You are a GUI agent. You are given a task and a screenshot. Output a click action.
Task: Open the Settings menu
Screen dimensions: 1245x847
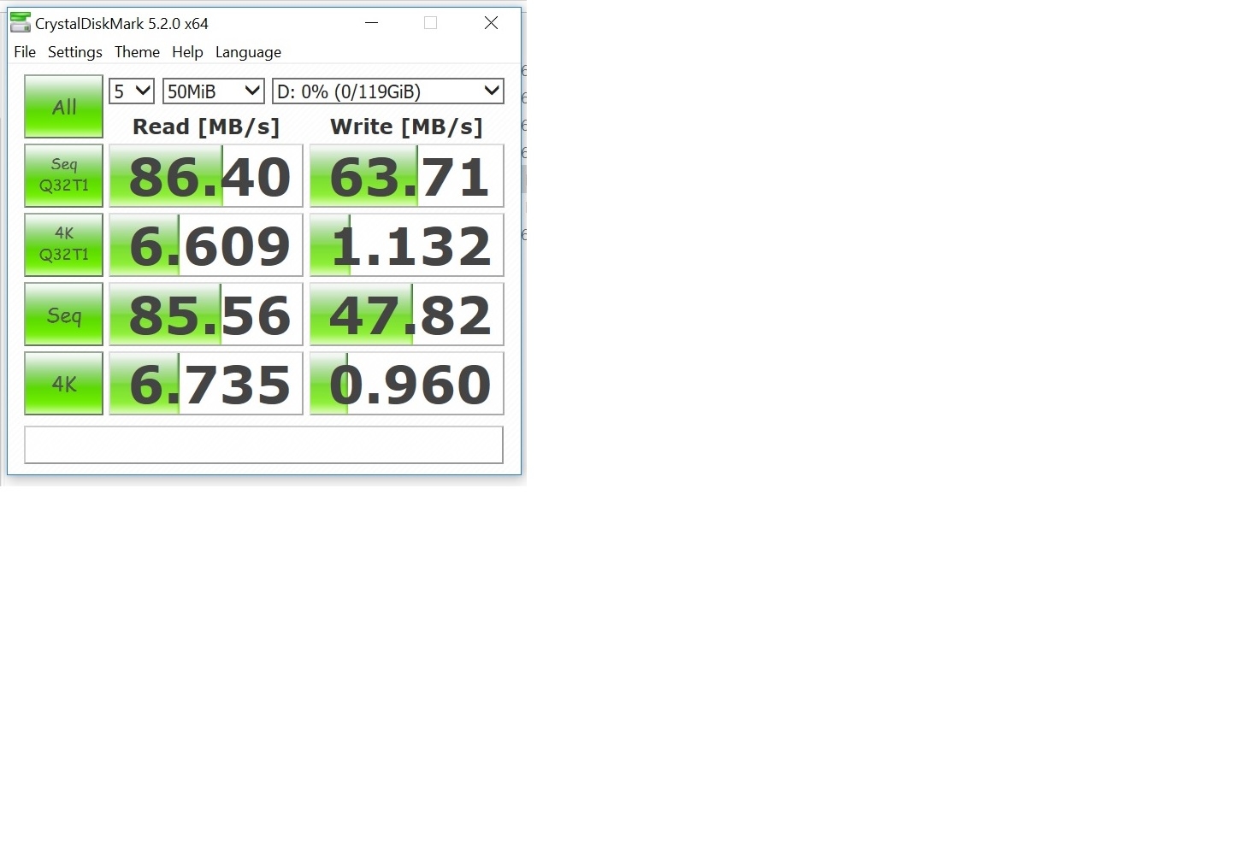pyautogui.click(x=75, y=52)
